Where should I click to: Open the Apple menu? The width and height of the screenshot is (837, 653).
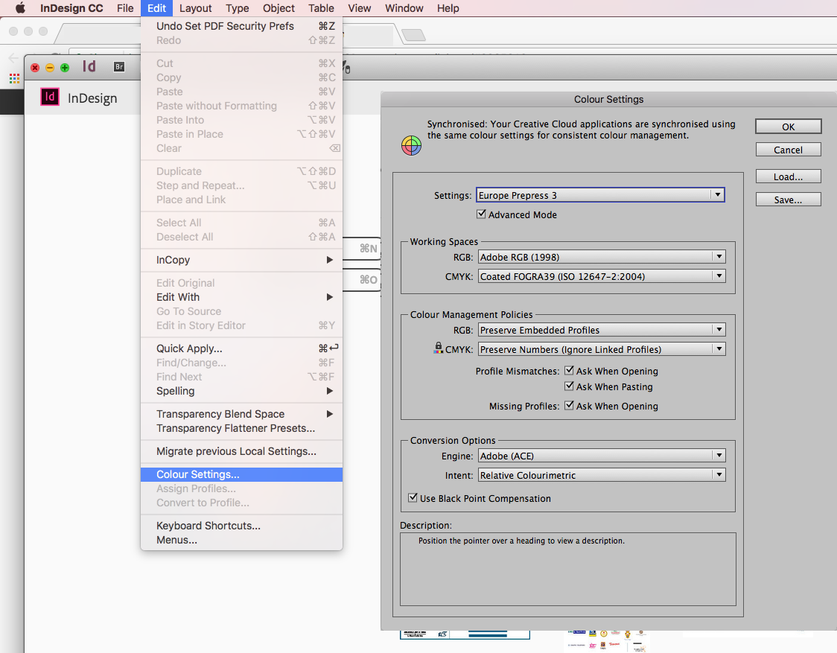pos(20,8)
